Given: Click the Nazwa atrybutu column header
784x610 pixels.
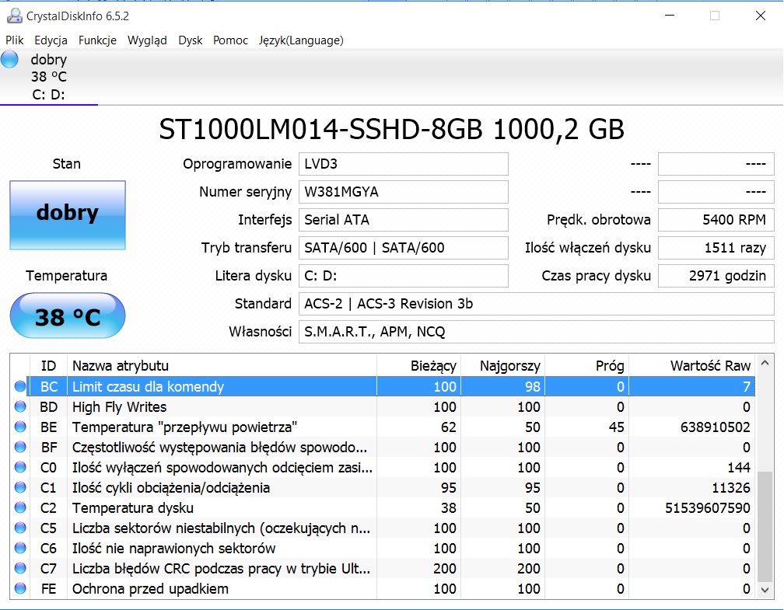Looking at the screenshot, I should click(x=222, y=366).
